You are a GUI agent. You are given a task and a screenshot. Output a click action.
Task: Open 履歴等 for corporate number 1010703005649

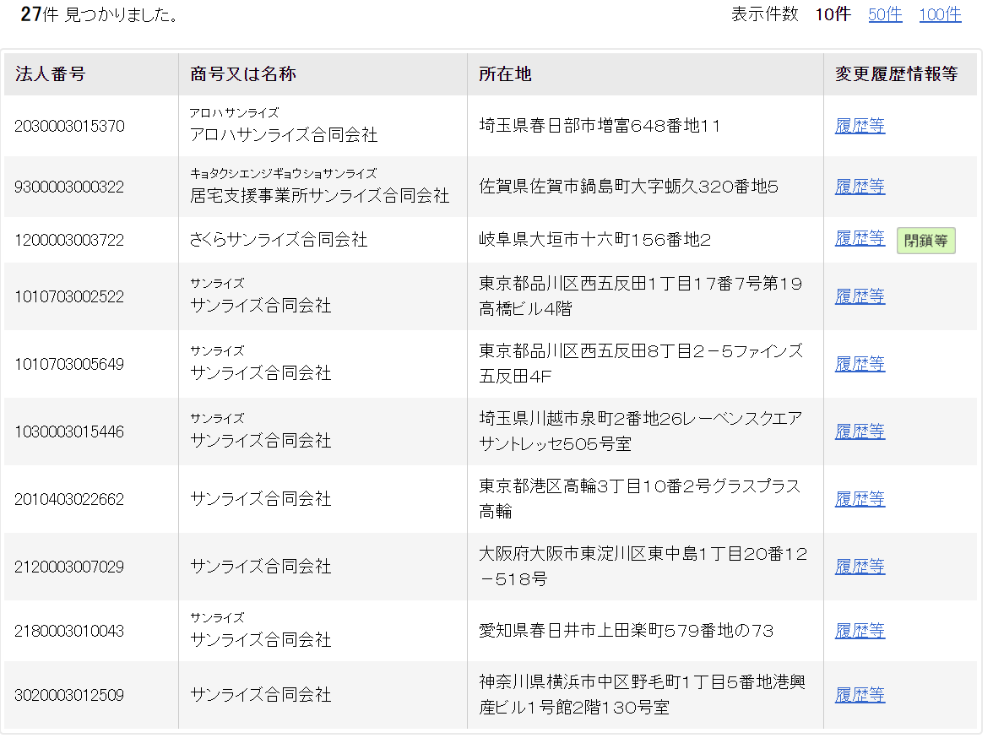[x=860, y=363]
